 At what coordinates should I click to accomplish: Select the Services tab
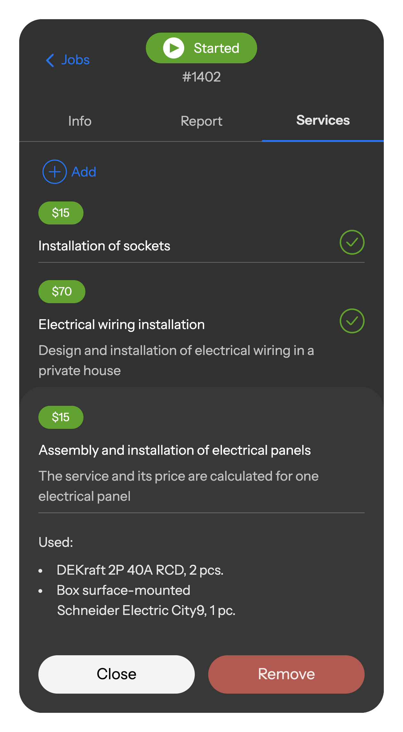[323, 121]
